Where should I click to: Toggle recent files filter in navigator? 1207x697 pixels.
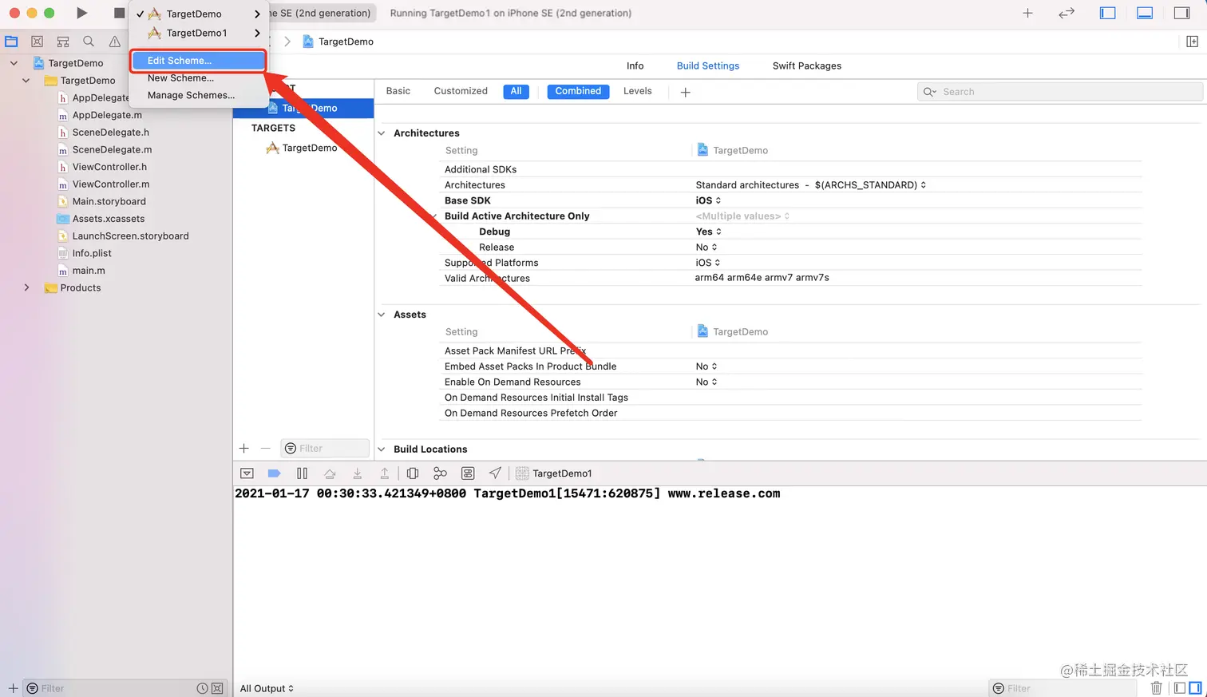pyautogui.click(x=203, y=688)
